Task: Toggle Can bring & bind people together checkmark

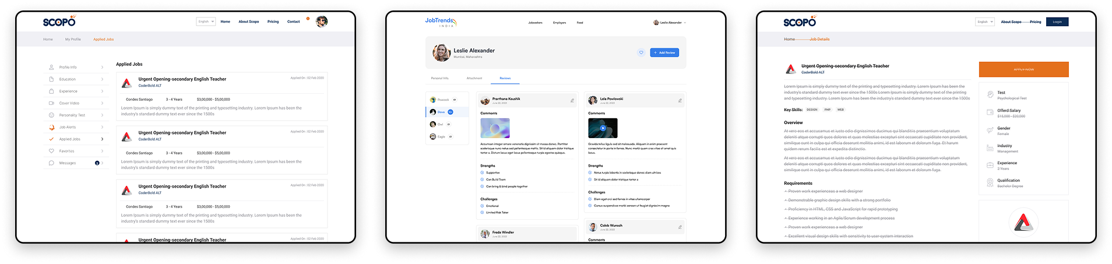Action: point(482,186)
